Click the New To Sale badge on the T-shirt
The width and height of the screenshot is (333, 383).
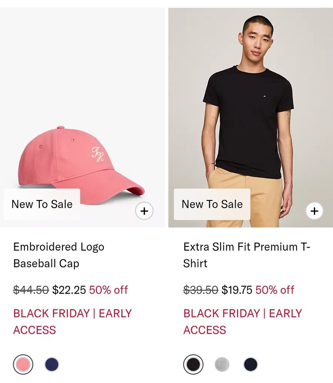(x=212, y=204)
